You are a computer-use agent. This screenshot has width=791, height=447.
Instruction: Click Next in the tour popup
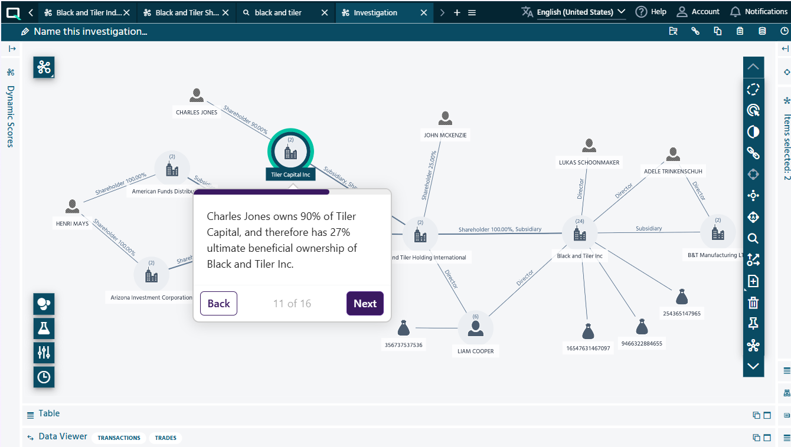365,304
